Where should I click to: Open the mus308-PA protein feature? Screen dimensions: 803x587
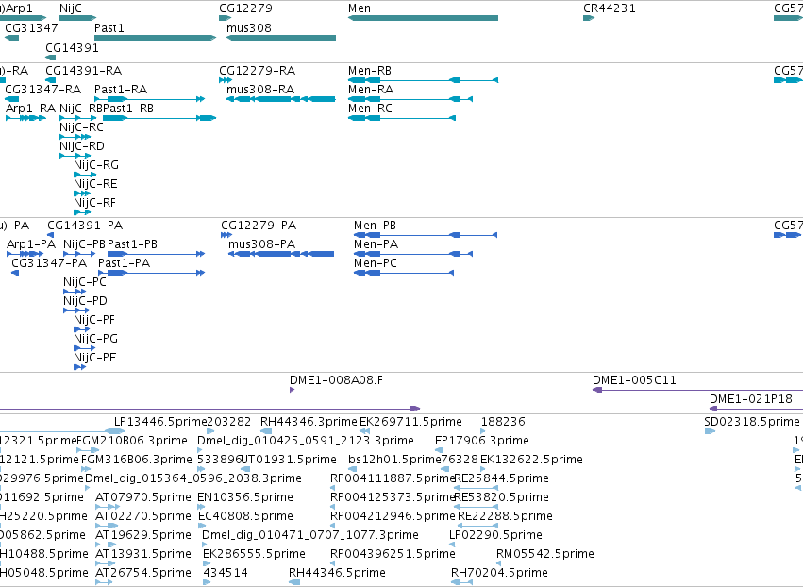click(x=281, y=254)
